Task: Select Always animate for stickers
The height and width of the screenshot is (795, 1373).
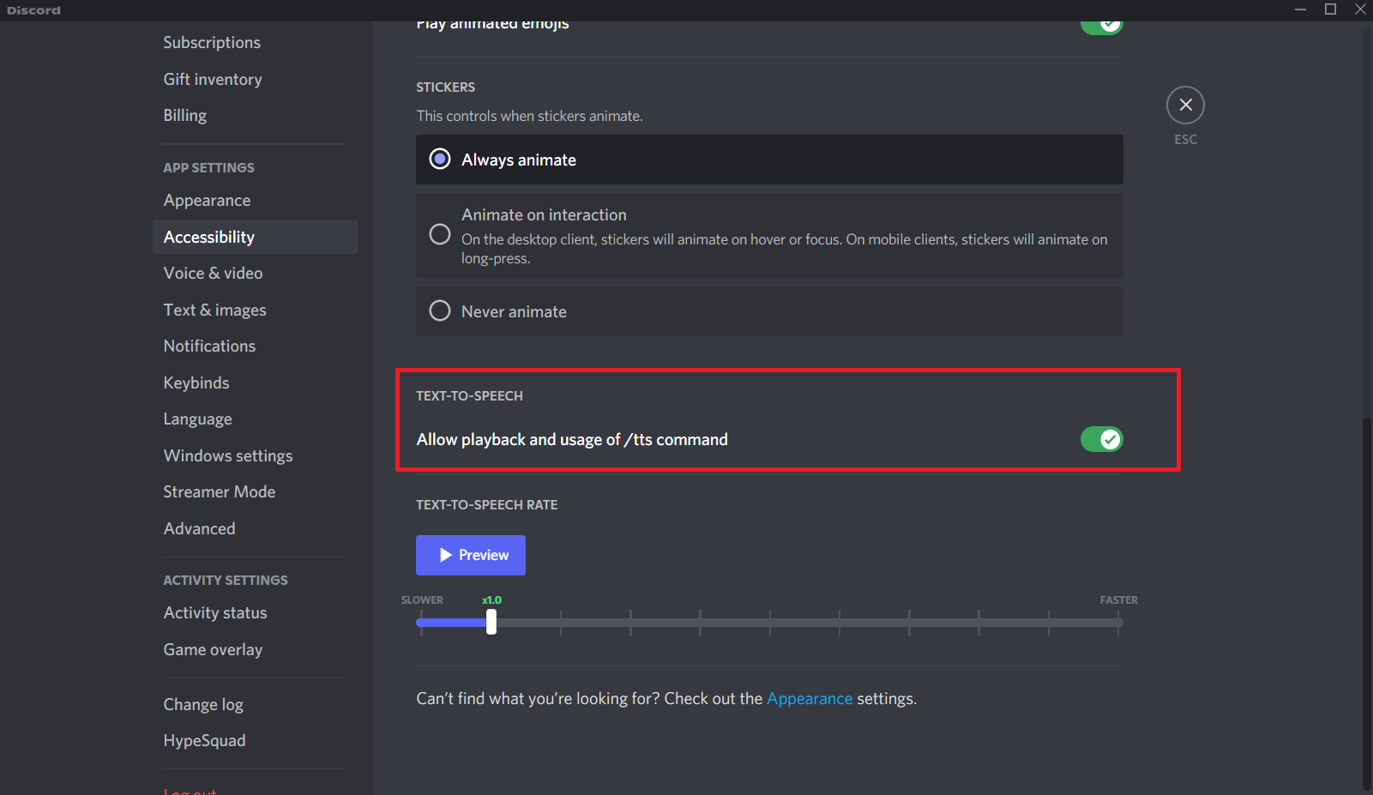Action: [x=440, y=159]
